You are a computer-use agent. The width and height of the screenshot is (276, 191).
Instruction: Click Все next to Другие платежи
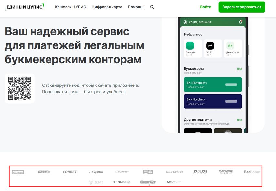click(x=239, y=120)
